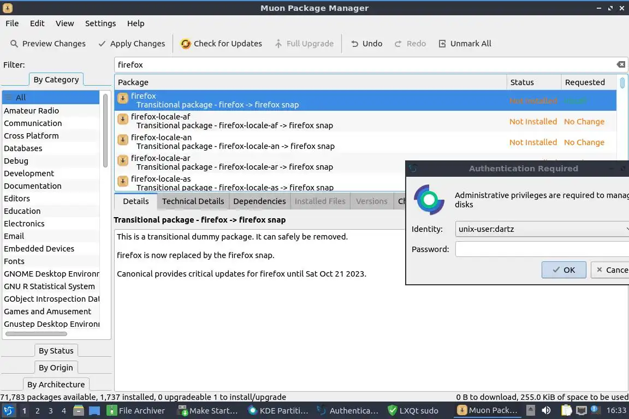Open the File menu
Screen dimensions: 629x419
click(x=12, y=23)
